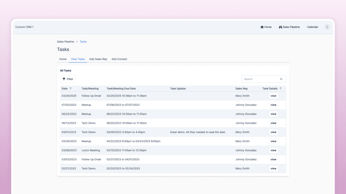346x194 pixels.
Task: Click the user avatar circle top right
Action: tap(327, 27)
